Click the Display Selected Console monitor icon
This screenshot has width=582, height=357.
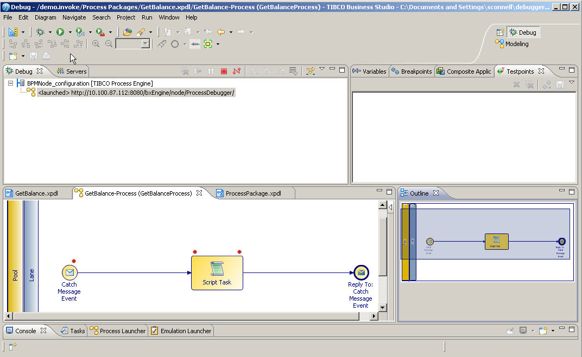pos(523,330)
